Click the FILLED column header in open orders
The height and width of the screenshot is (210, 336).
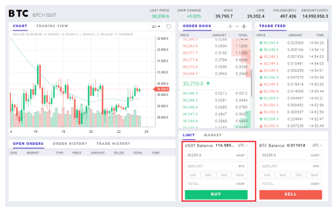click(119, 153)
